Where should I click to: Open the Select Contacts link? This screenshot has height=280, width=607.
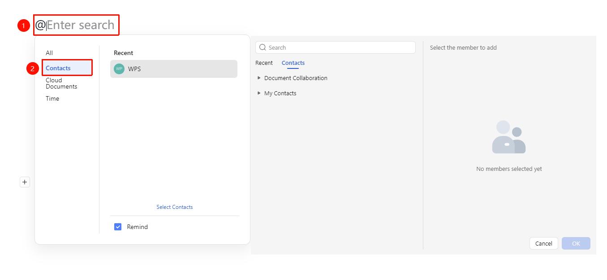(175, 207)
